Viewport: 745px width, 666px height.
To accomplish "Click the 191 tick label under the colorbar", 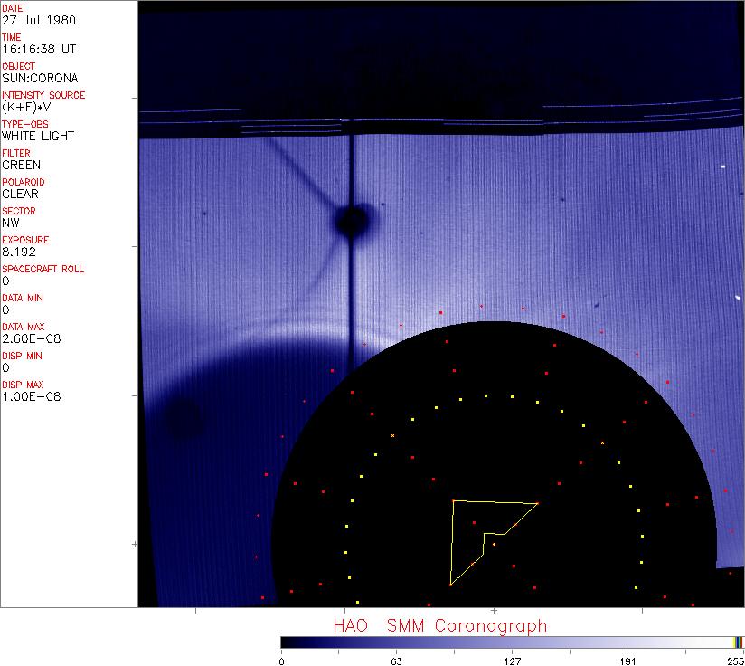I will [627, 659].
